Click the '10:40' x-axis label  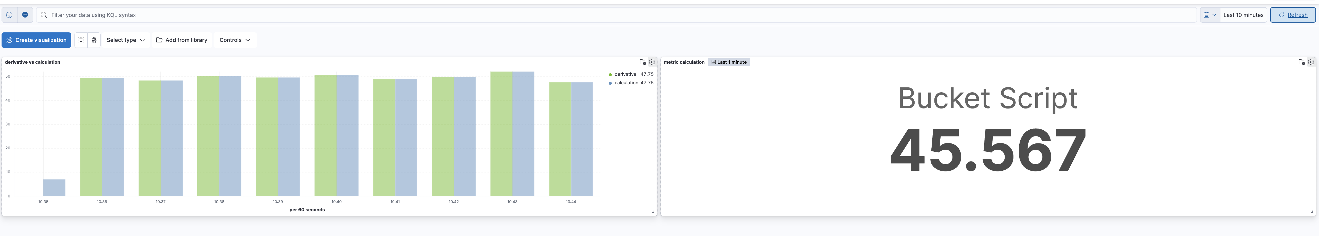336,202
